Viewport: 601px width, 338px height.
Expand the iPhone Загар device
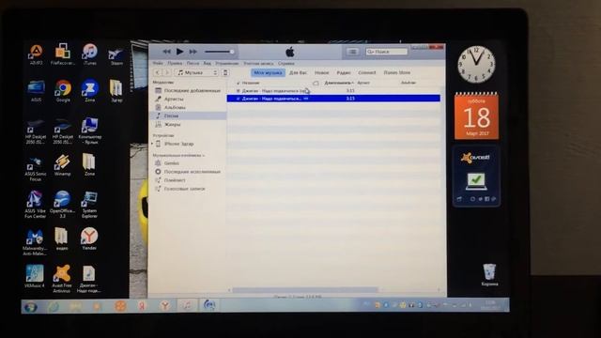(x=152, y=144)
